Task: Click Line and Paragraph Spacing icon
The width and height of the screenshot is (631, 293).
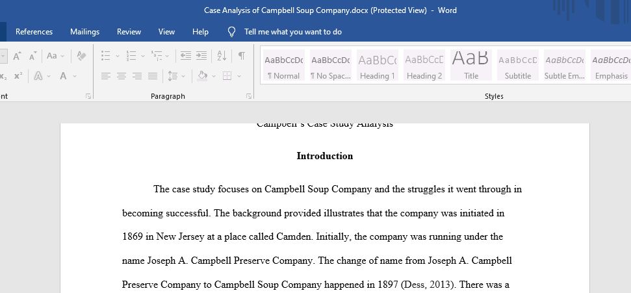Action: pos(173,76)
